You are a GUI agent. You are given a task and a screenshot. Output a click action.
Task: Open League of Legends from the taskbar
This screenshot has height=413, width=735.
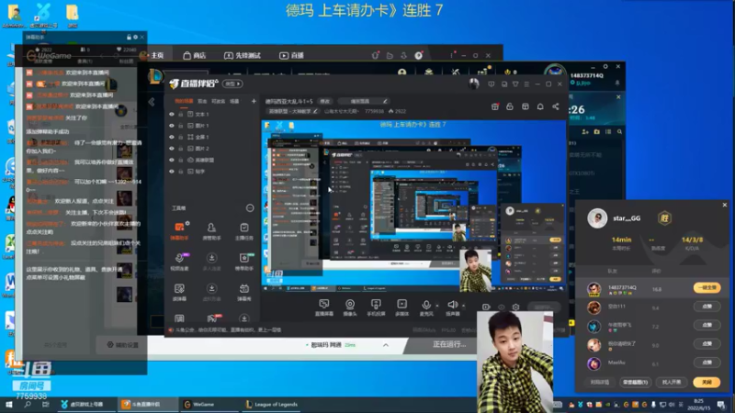click(x=272, y=404)
